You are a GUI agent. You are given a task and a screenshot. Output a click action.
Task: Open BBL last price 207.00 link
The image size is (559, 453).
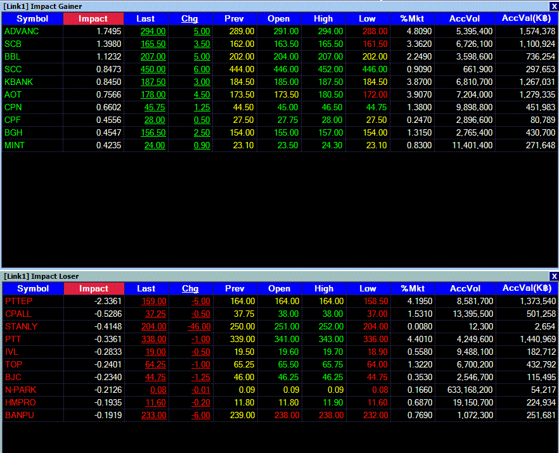(153, 56)
